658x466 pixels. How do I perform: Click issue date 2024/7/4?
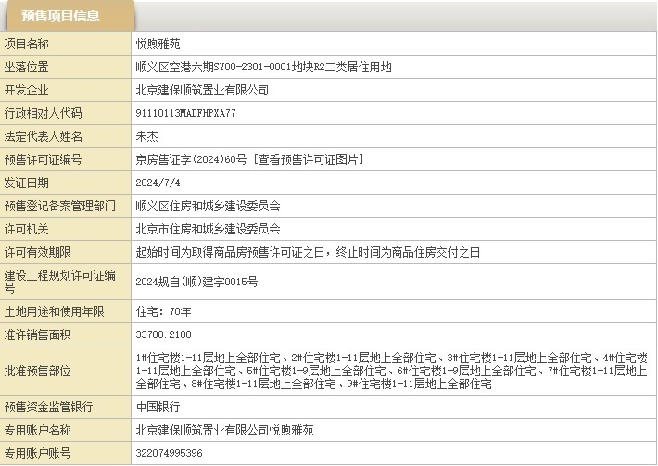(158, 183)
